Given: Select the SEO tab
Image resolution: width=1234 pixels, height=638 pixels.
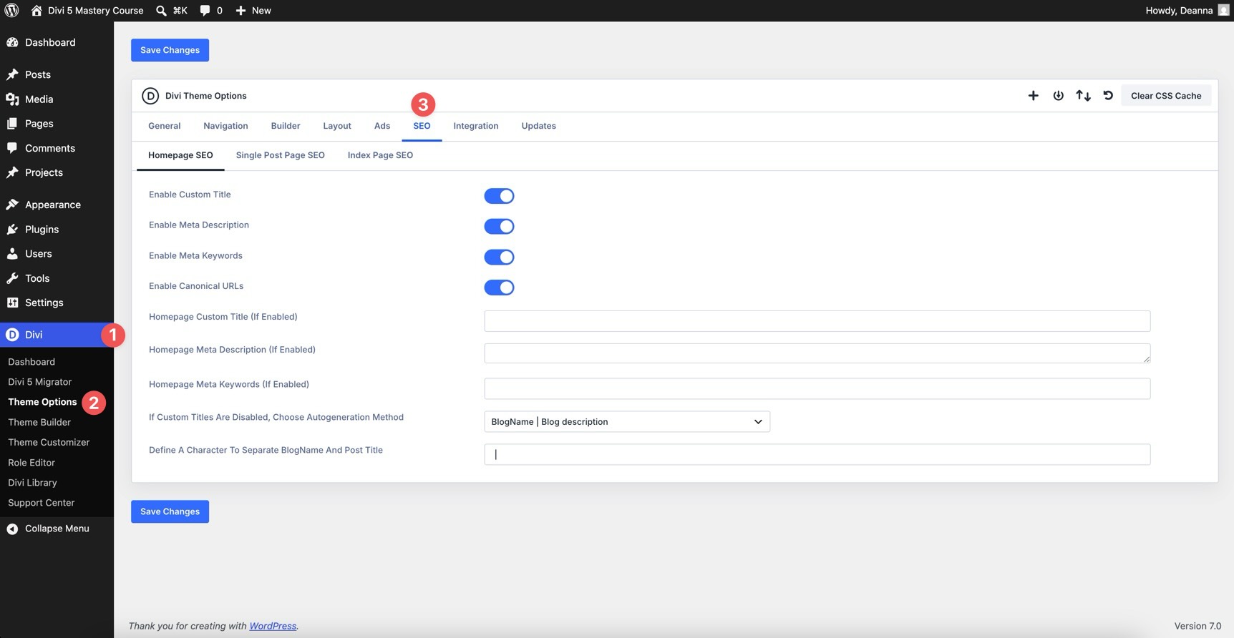Looking at the screenshot, I should pos(422,126).
